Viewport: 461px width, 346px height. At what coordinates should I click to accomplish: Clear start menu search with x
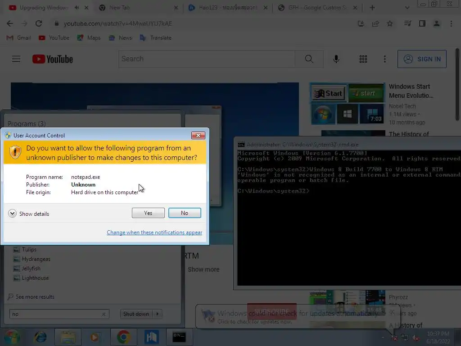click(104, 314)
